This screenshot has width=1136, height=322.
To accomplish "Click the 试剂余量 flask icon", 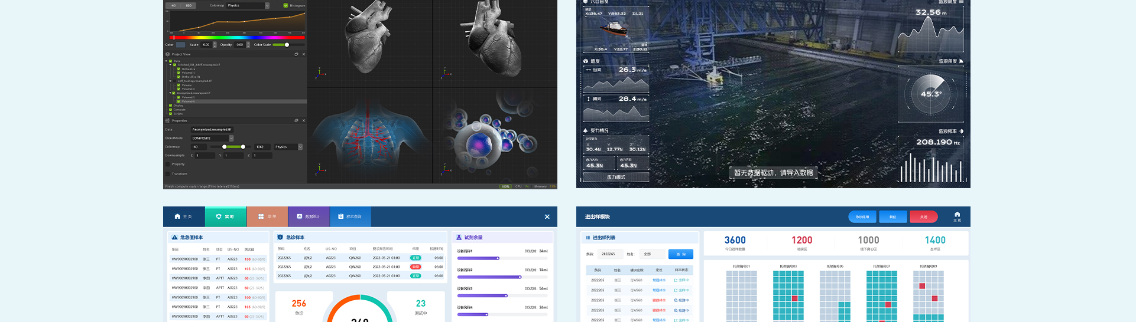I will pyautogui.click(x=459, y=237).
